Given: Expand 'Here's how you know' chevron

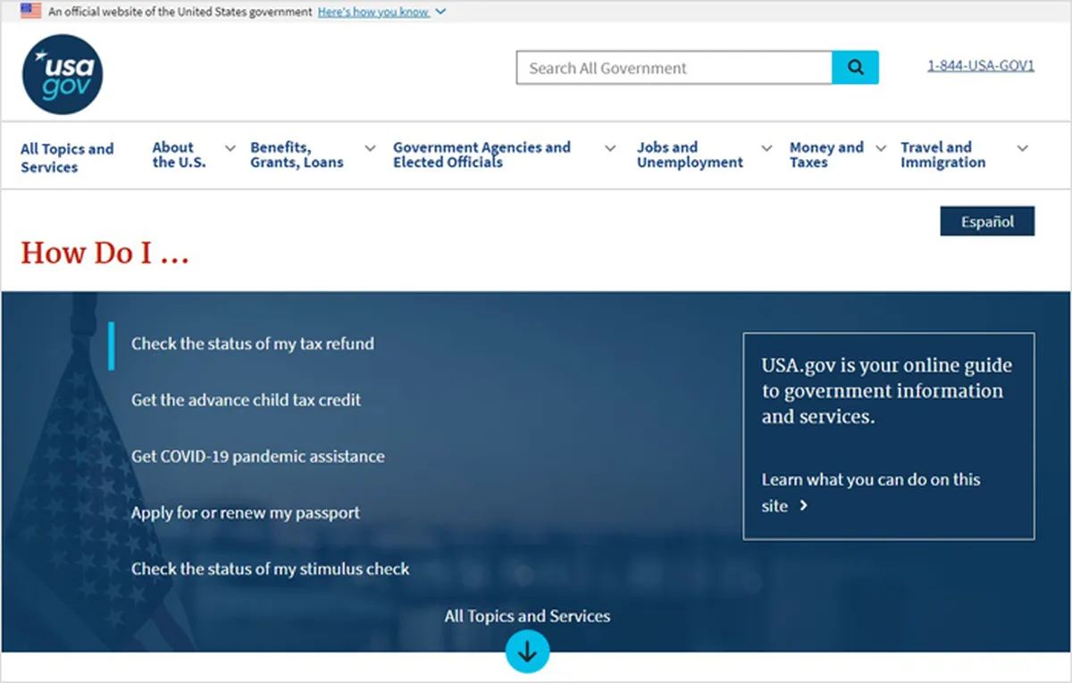Looking at the screenshot, I should tap(440, 12).
